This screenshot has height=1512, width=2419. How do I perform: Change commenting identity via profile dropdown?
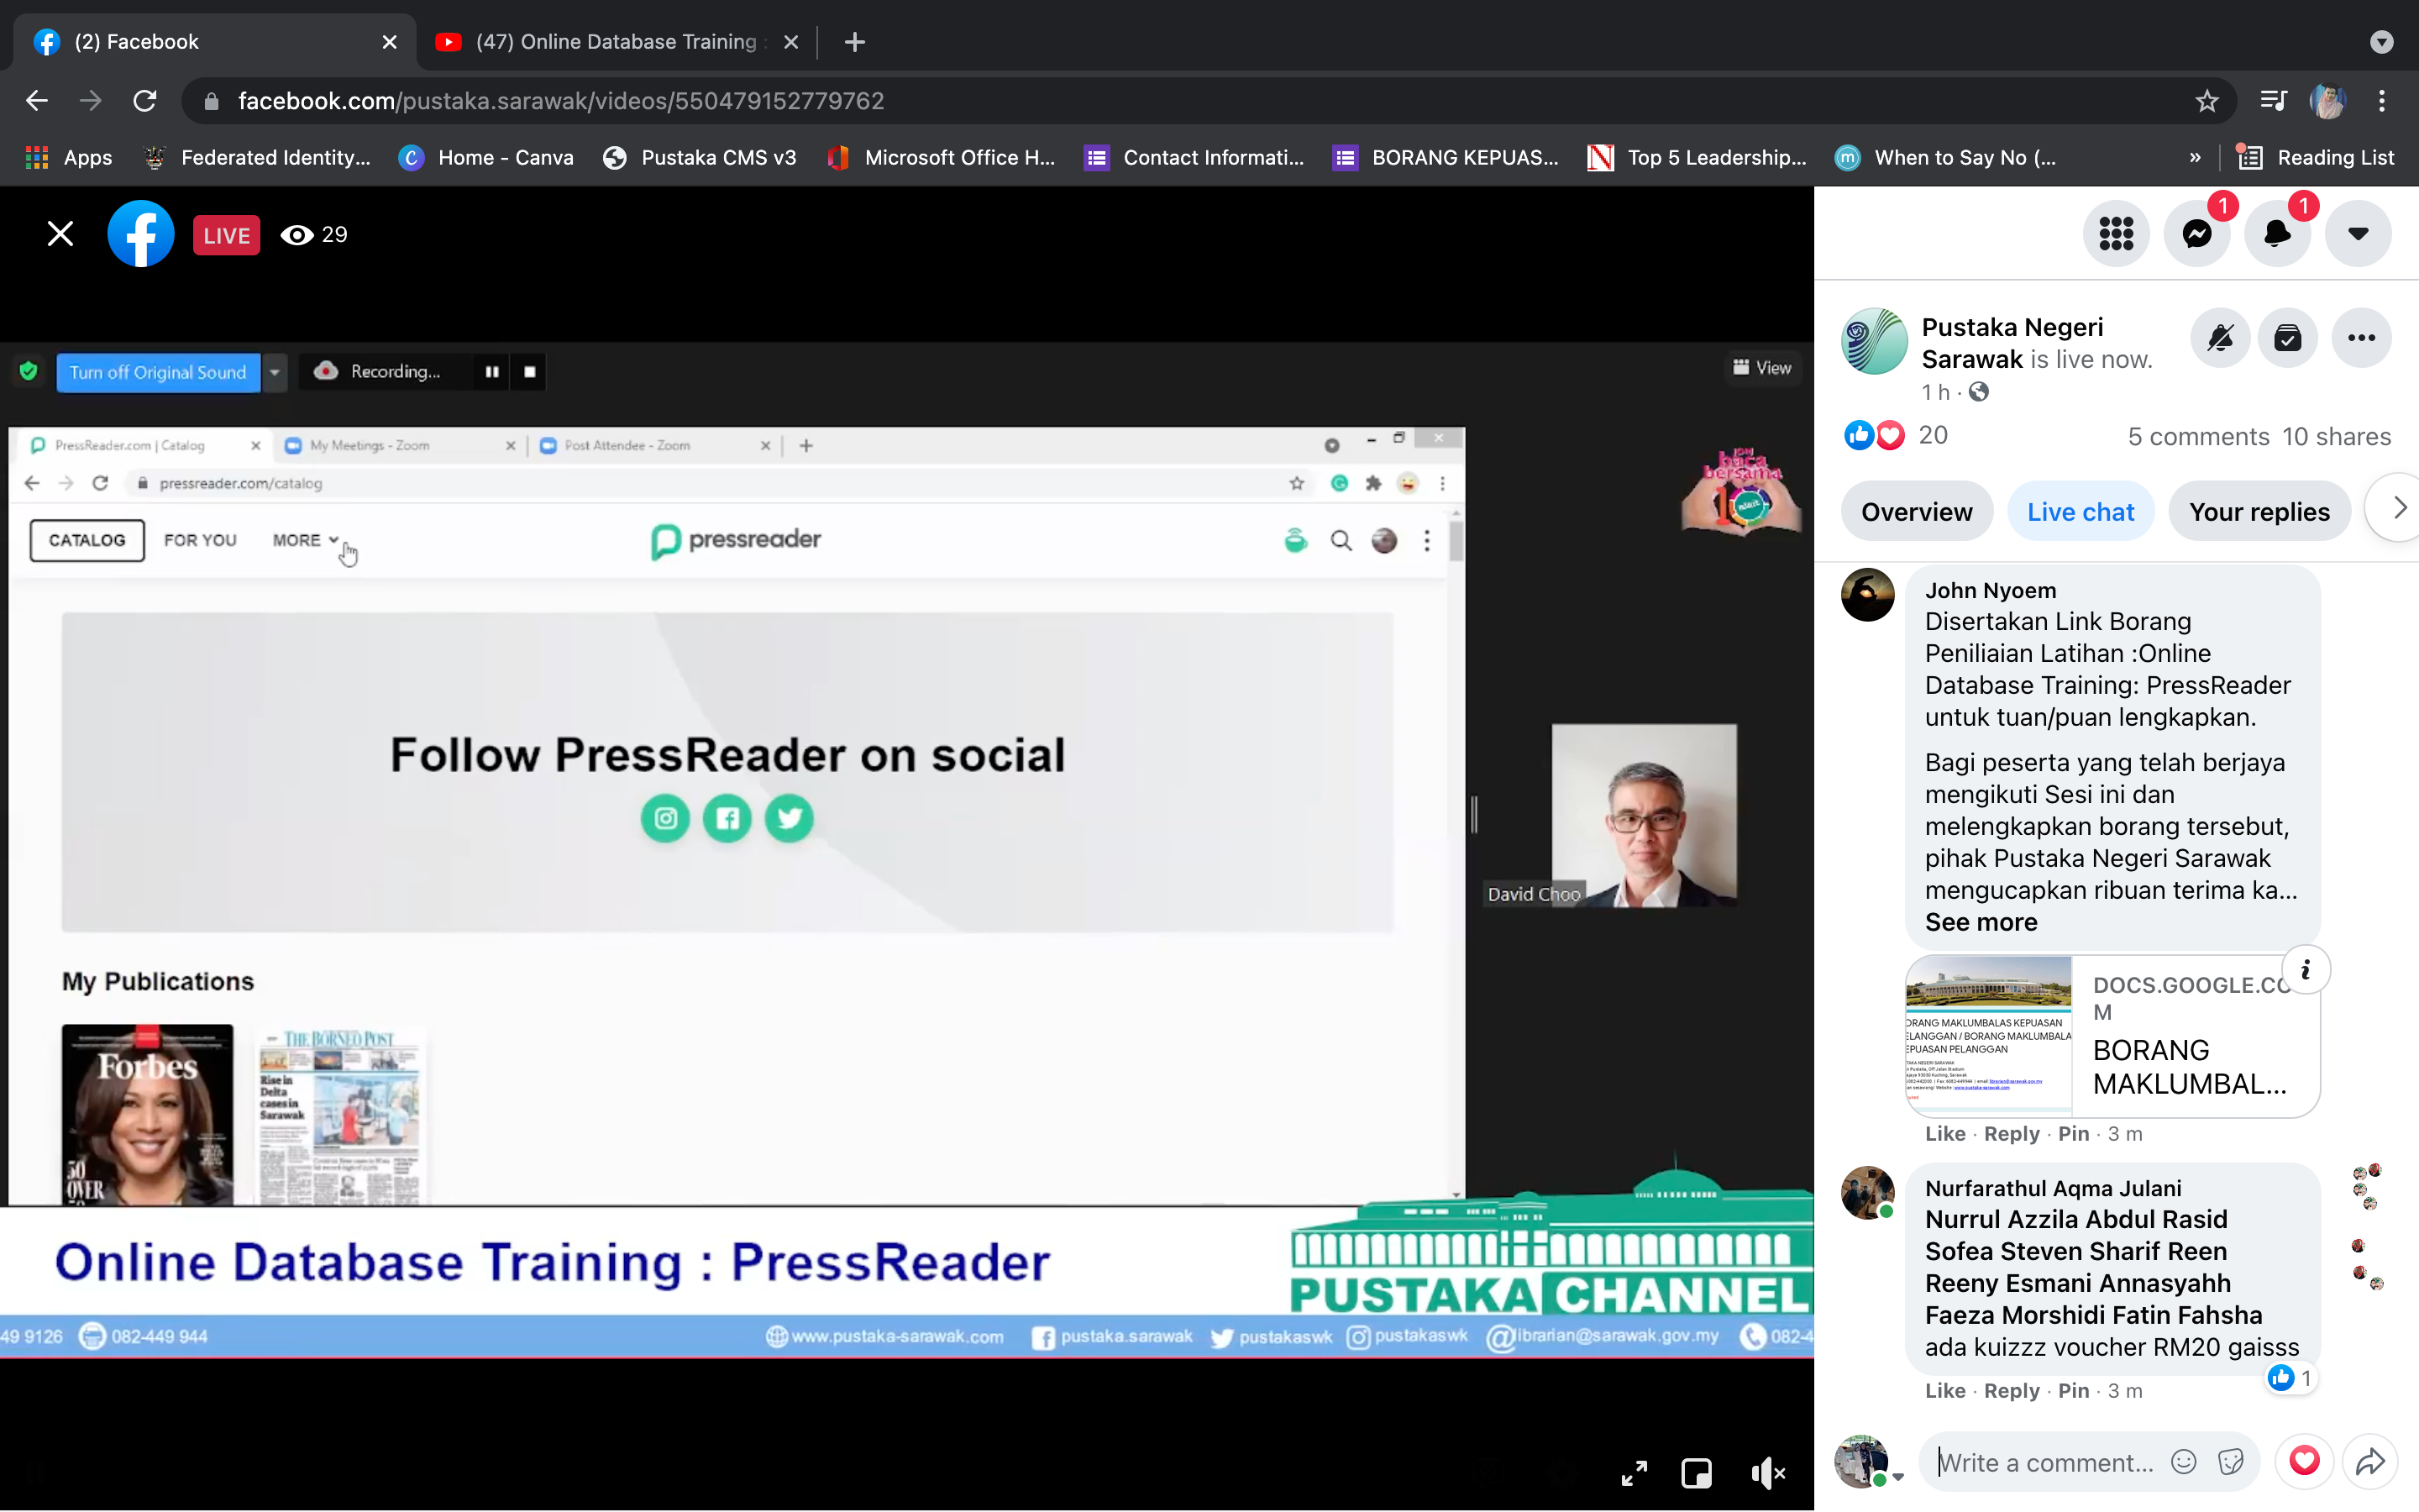click(x=1867, y=1462)
